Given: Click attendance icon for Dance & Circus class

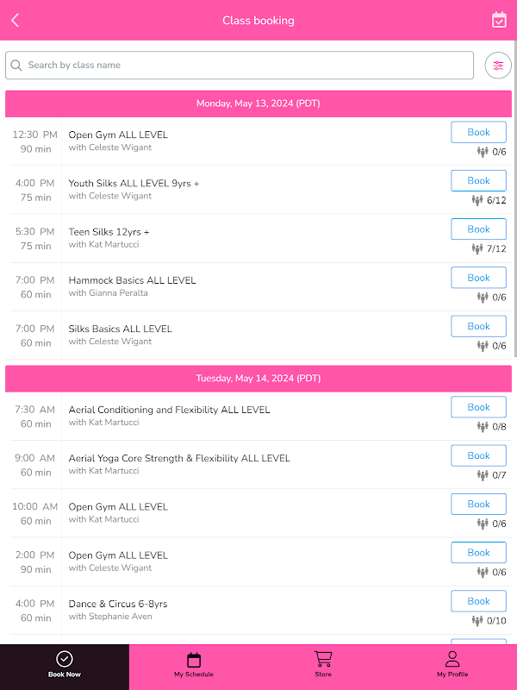Looking at the screenshot, I should coord(477,620).
